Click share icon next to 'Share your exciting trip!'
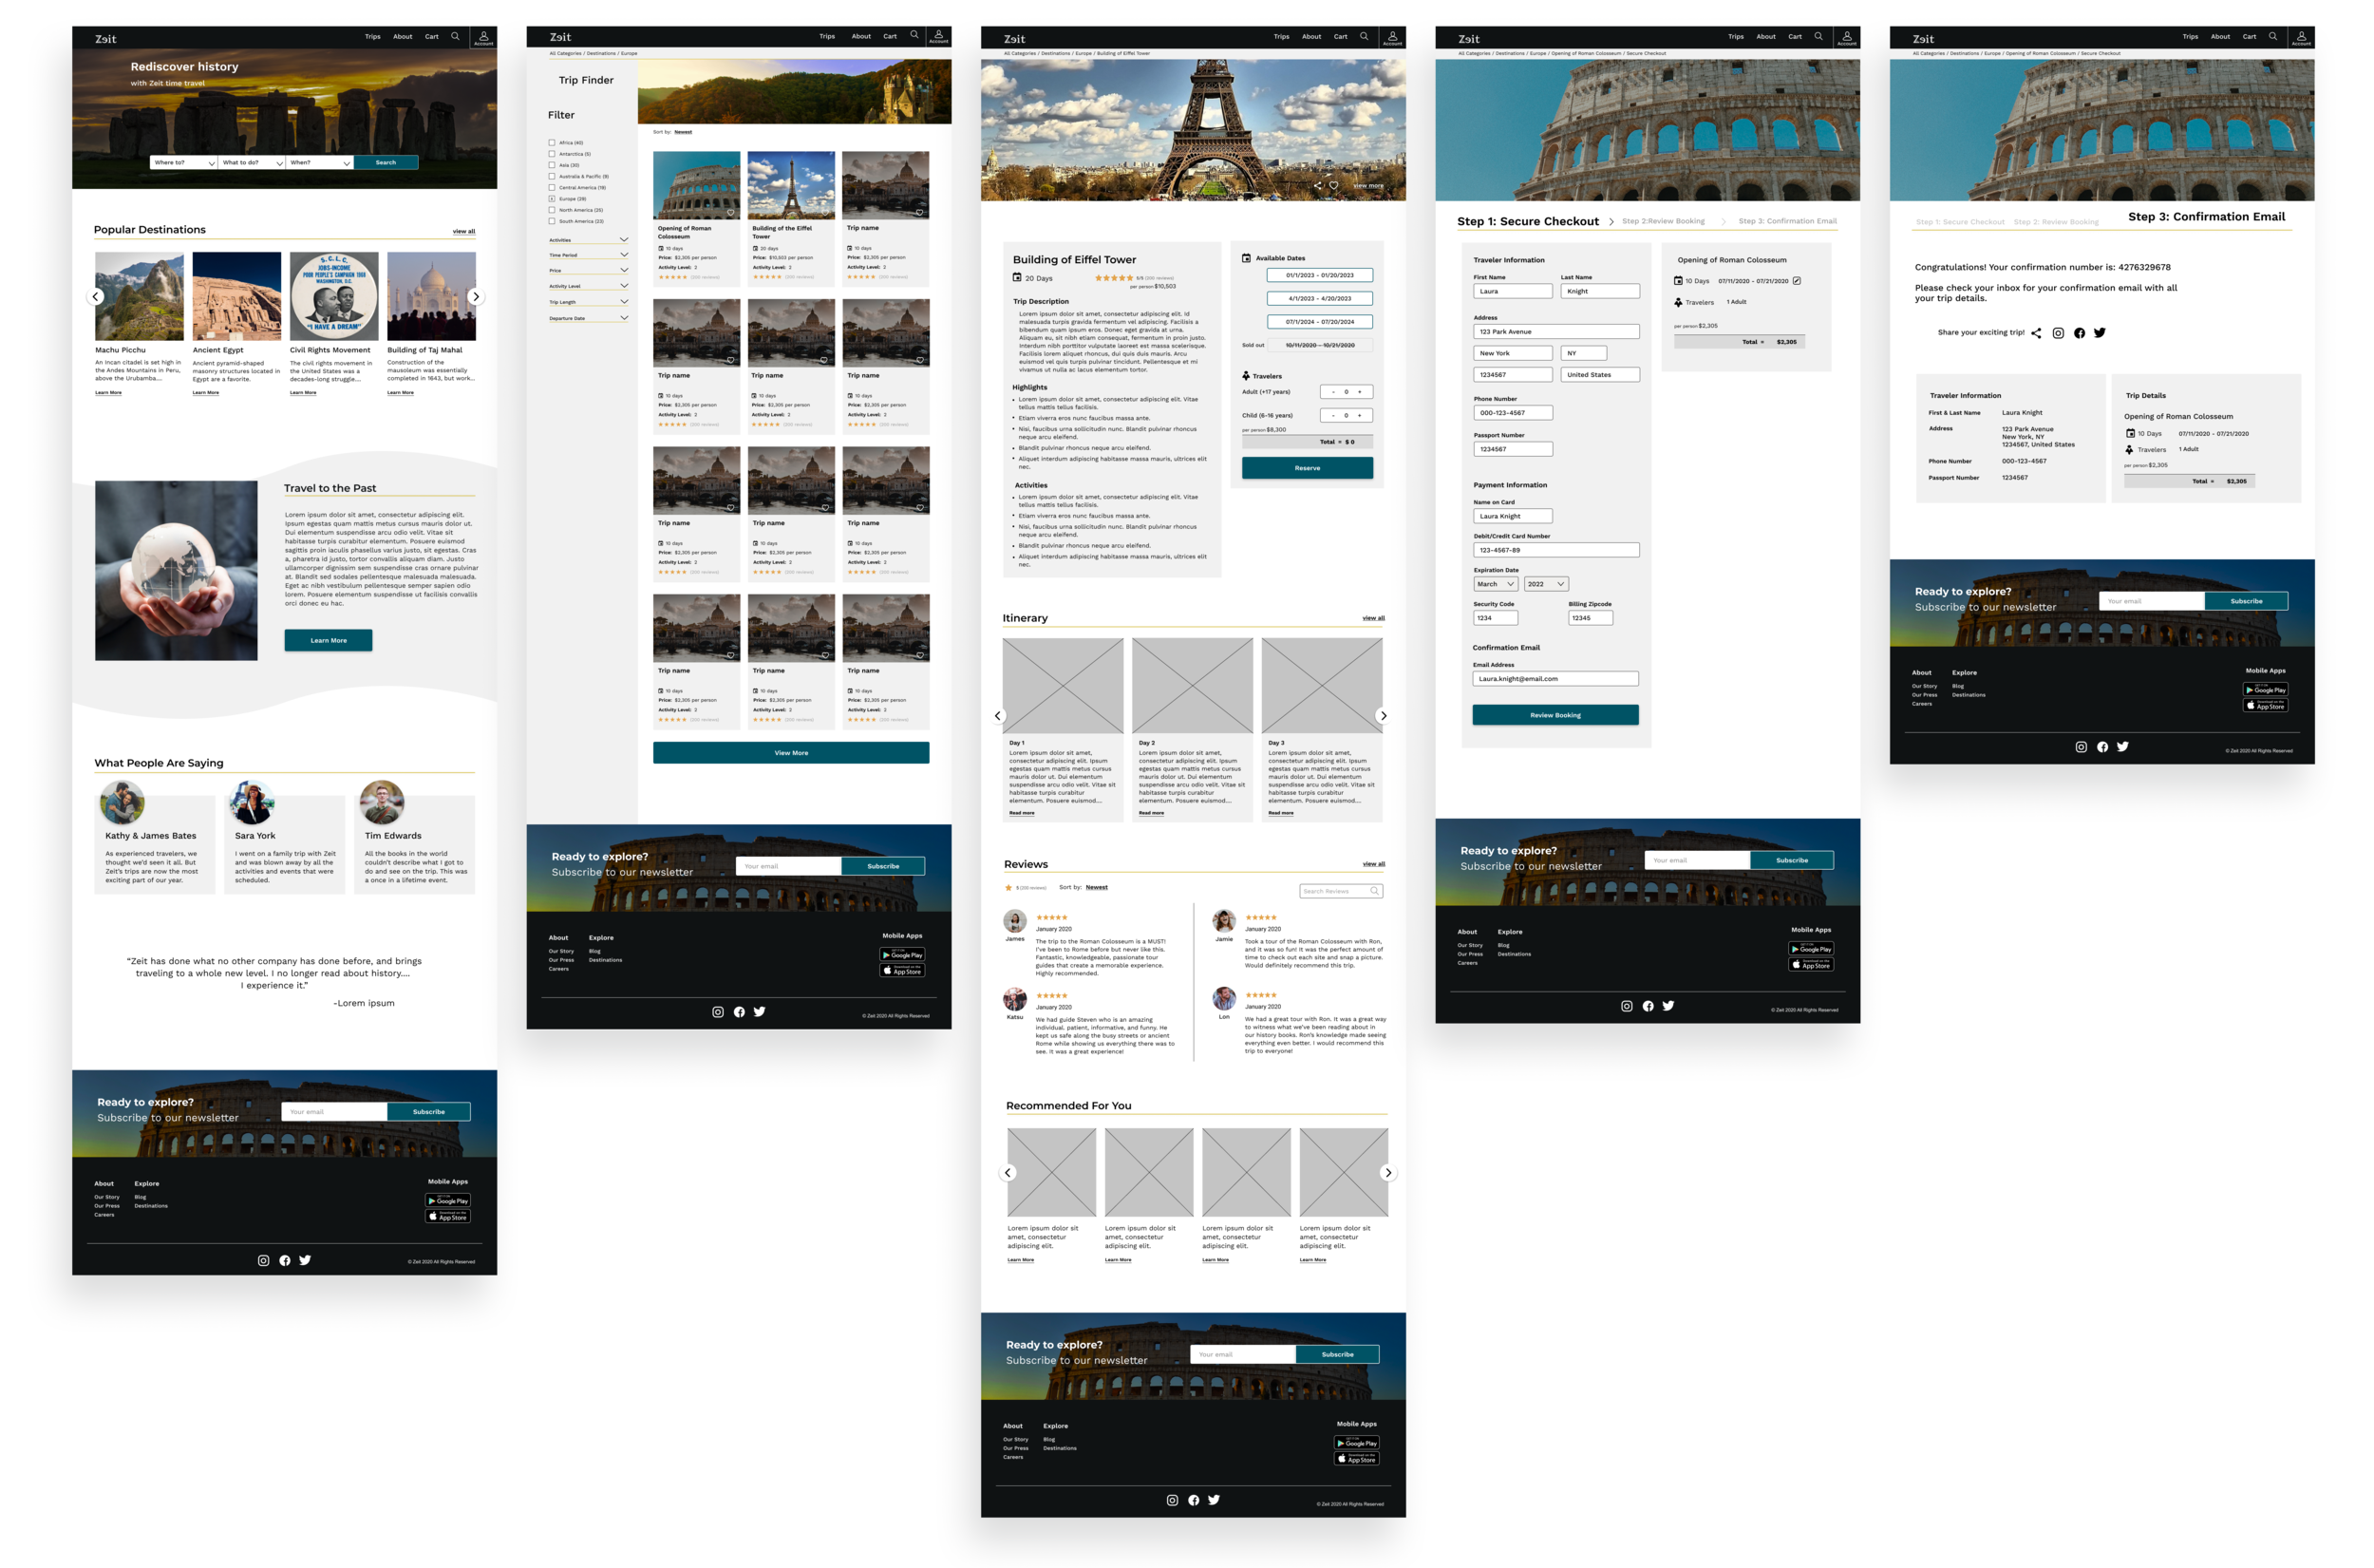 pos(2036,333)
